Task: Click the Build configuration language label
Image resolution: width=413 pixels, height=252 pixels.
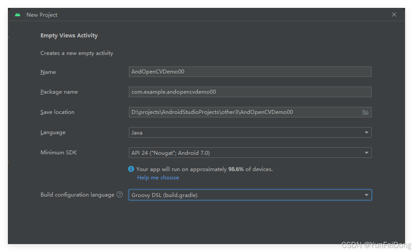Action: pyautogui.click(x=77, y=195)
